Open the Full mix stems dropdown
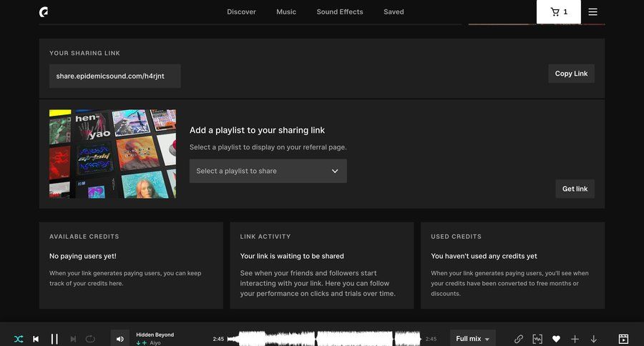The width and height of the screenshot is (644, 346). (473, 339)
